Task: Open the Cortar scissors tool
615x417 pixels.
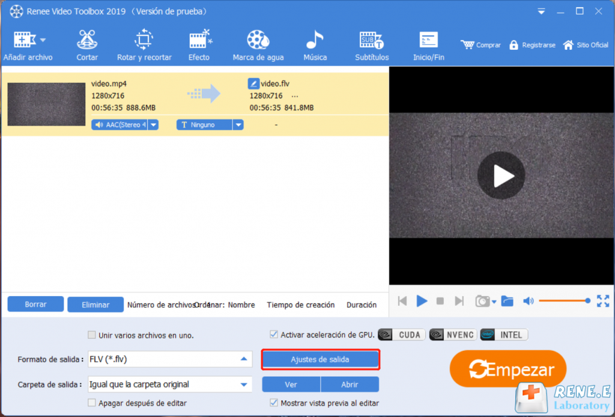Action: (87, 46)
